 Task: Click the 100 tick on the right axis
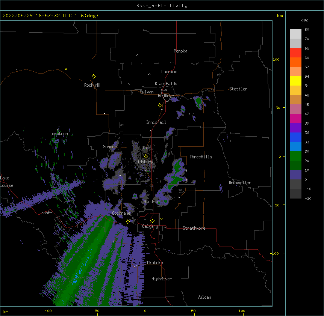276,59
